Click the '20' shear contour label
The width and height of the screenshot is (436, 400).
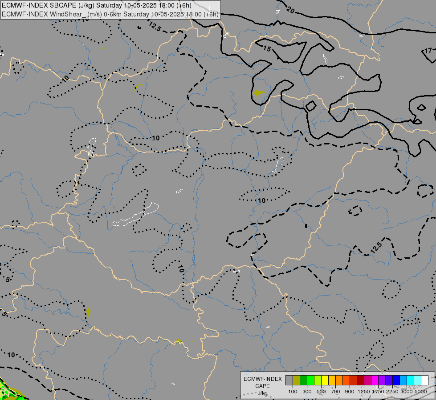290,11
